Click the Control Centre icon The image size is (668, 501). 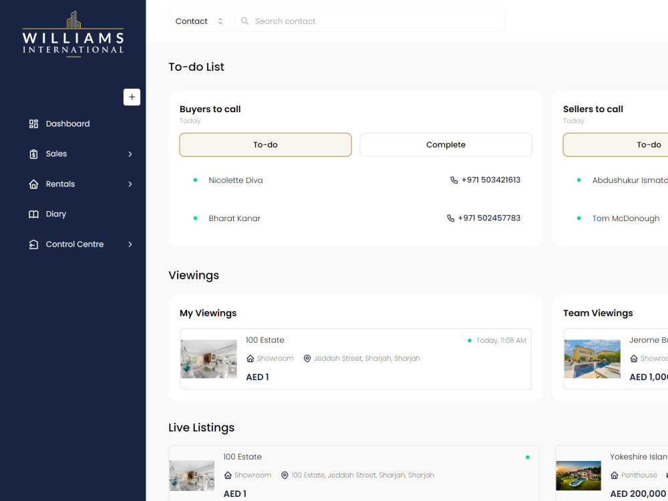point(33,244)
